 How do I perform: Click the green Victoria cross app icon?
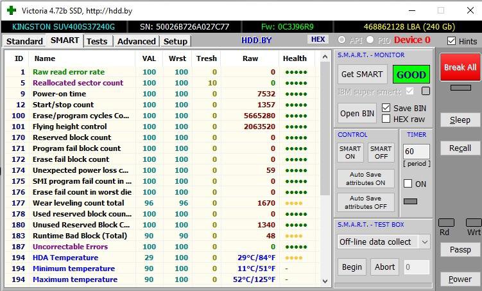click(11, 10)
